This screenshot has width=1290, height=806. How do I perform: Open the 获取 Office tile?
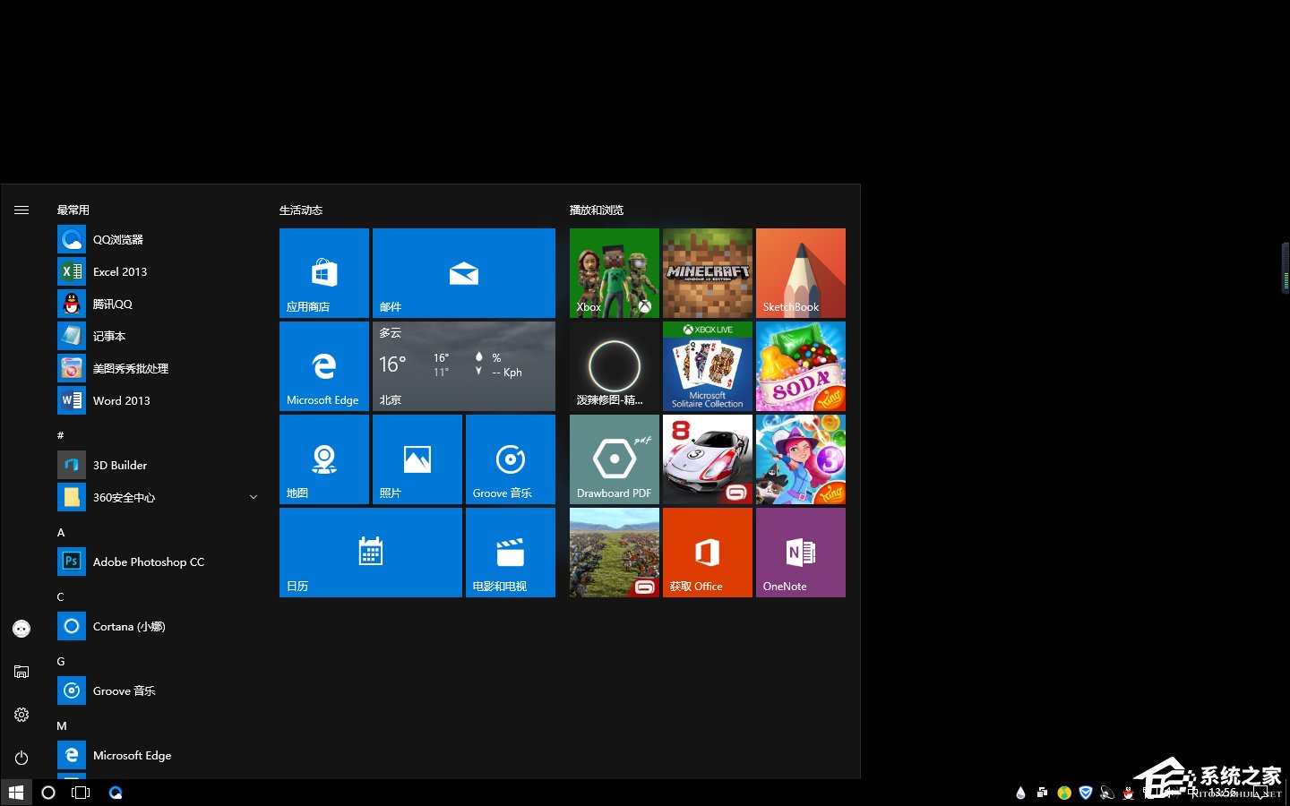coord(707,552)
